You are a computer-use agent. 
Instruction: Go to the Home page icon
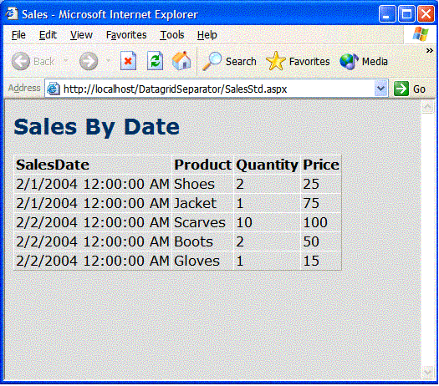click(181, 61)
